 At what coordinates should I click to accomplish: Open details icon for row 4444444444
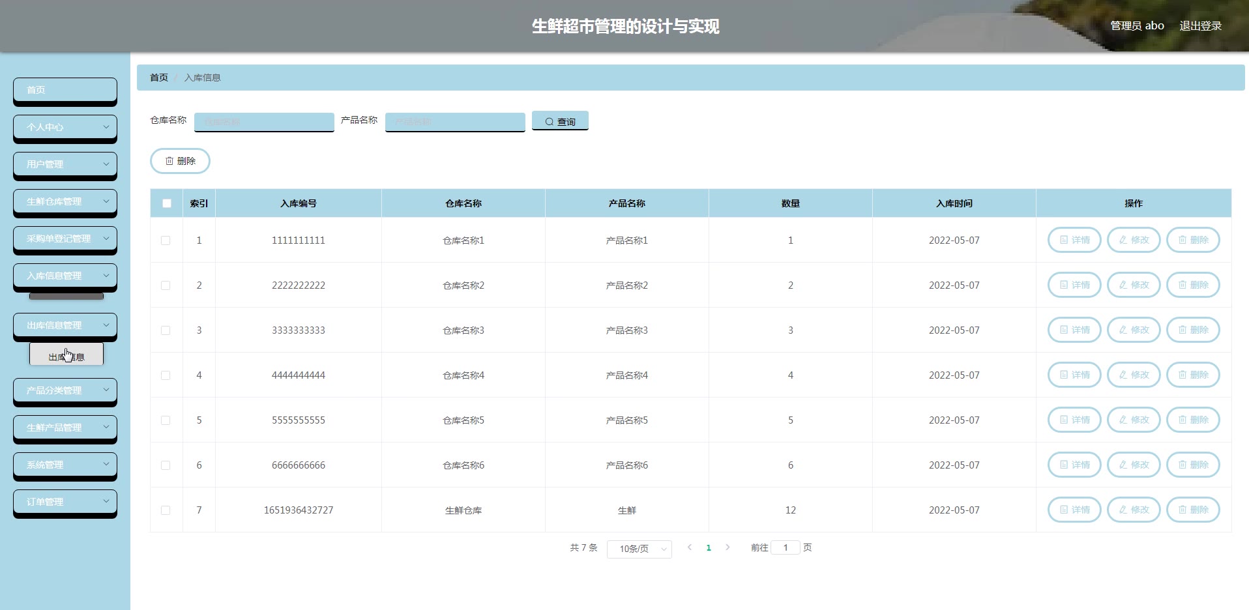pyautogui.click(x=1064, y=375)
